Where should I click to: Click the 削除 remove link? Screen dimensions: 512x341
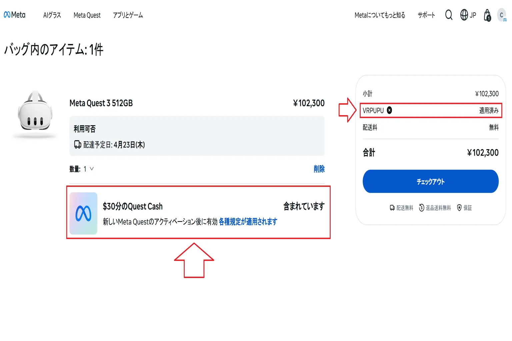(x=319, y=169)
